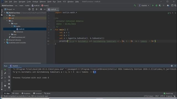Collapse all items in Project panel
This screenshot has width=177, height=99.
click(37, 9)
